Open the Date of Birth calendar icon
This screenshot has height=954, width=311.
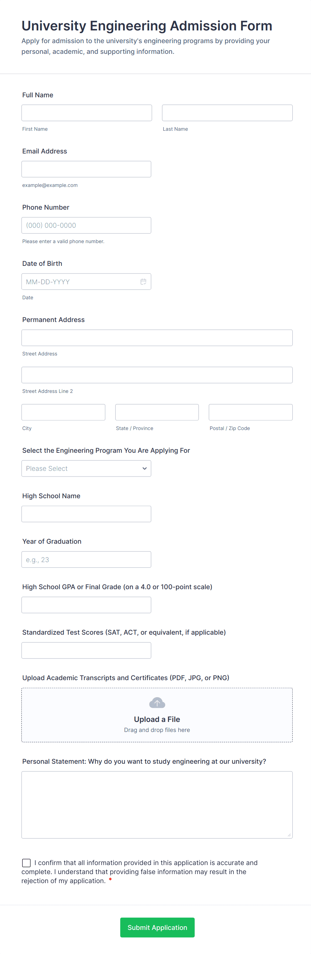[x=143, y=282]
